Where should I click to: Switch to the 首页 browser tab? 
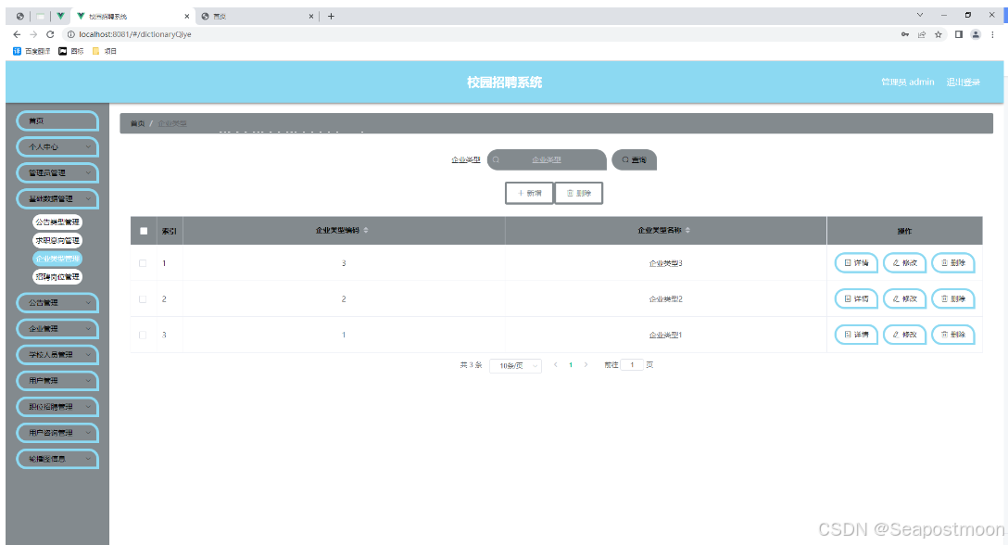pos(250,15)
